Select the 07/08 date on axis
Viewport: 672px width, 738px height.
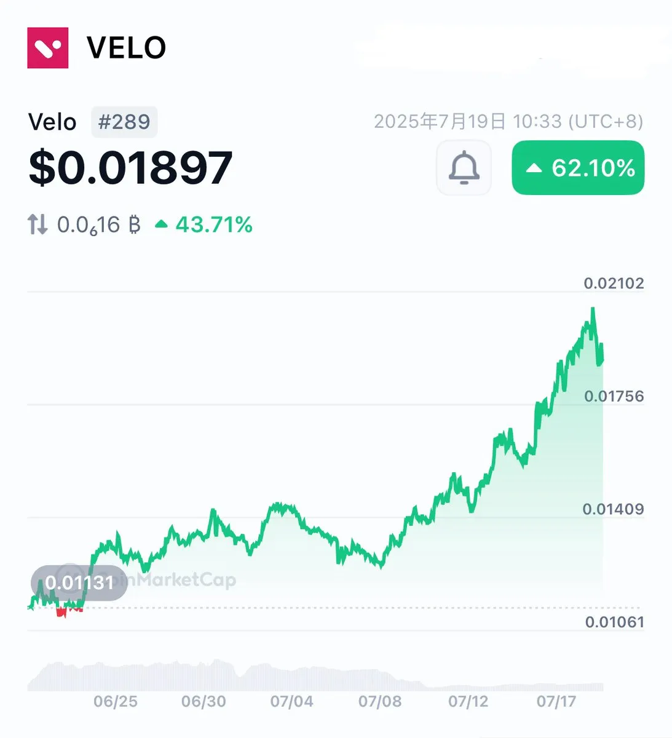pos(380,701)
